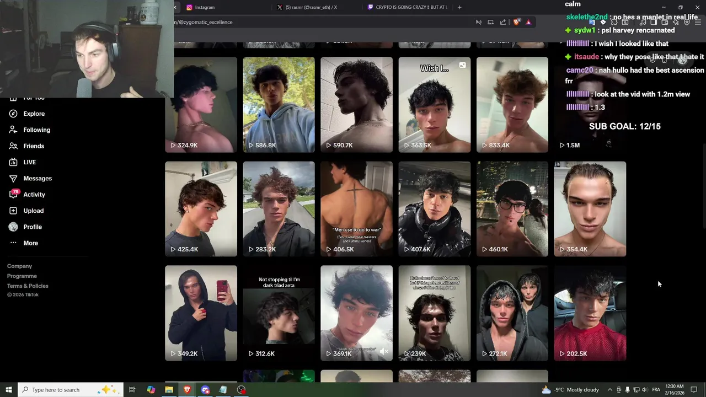
Task: Open the 'Men use to go to war' video
Action: 356,209
